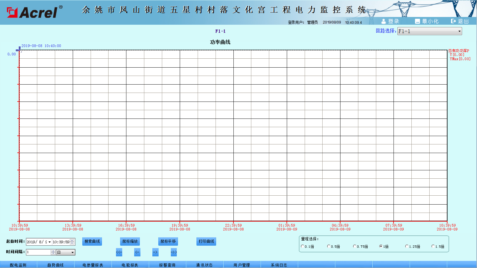The image size is (477, 268).
Task: Open the time interval unit dropdown 日
Action: click(x=72, y=252)
